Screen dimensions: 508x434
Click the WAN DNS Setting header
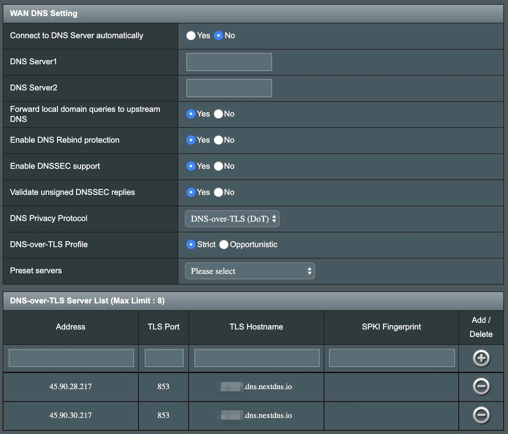44,13
